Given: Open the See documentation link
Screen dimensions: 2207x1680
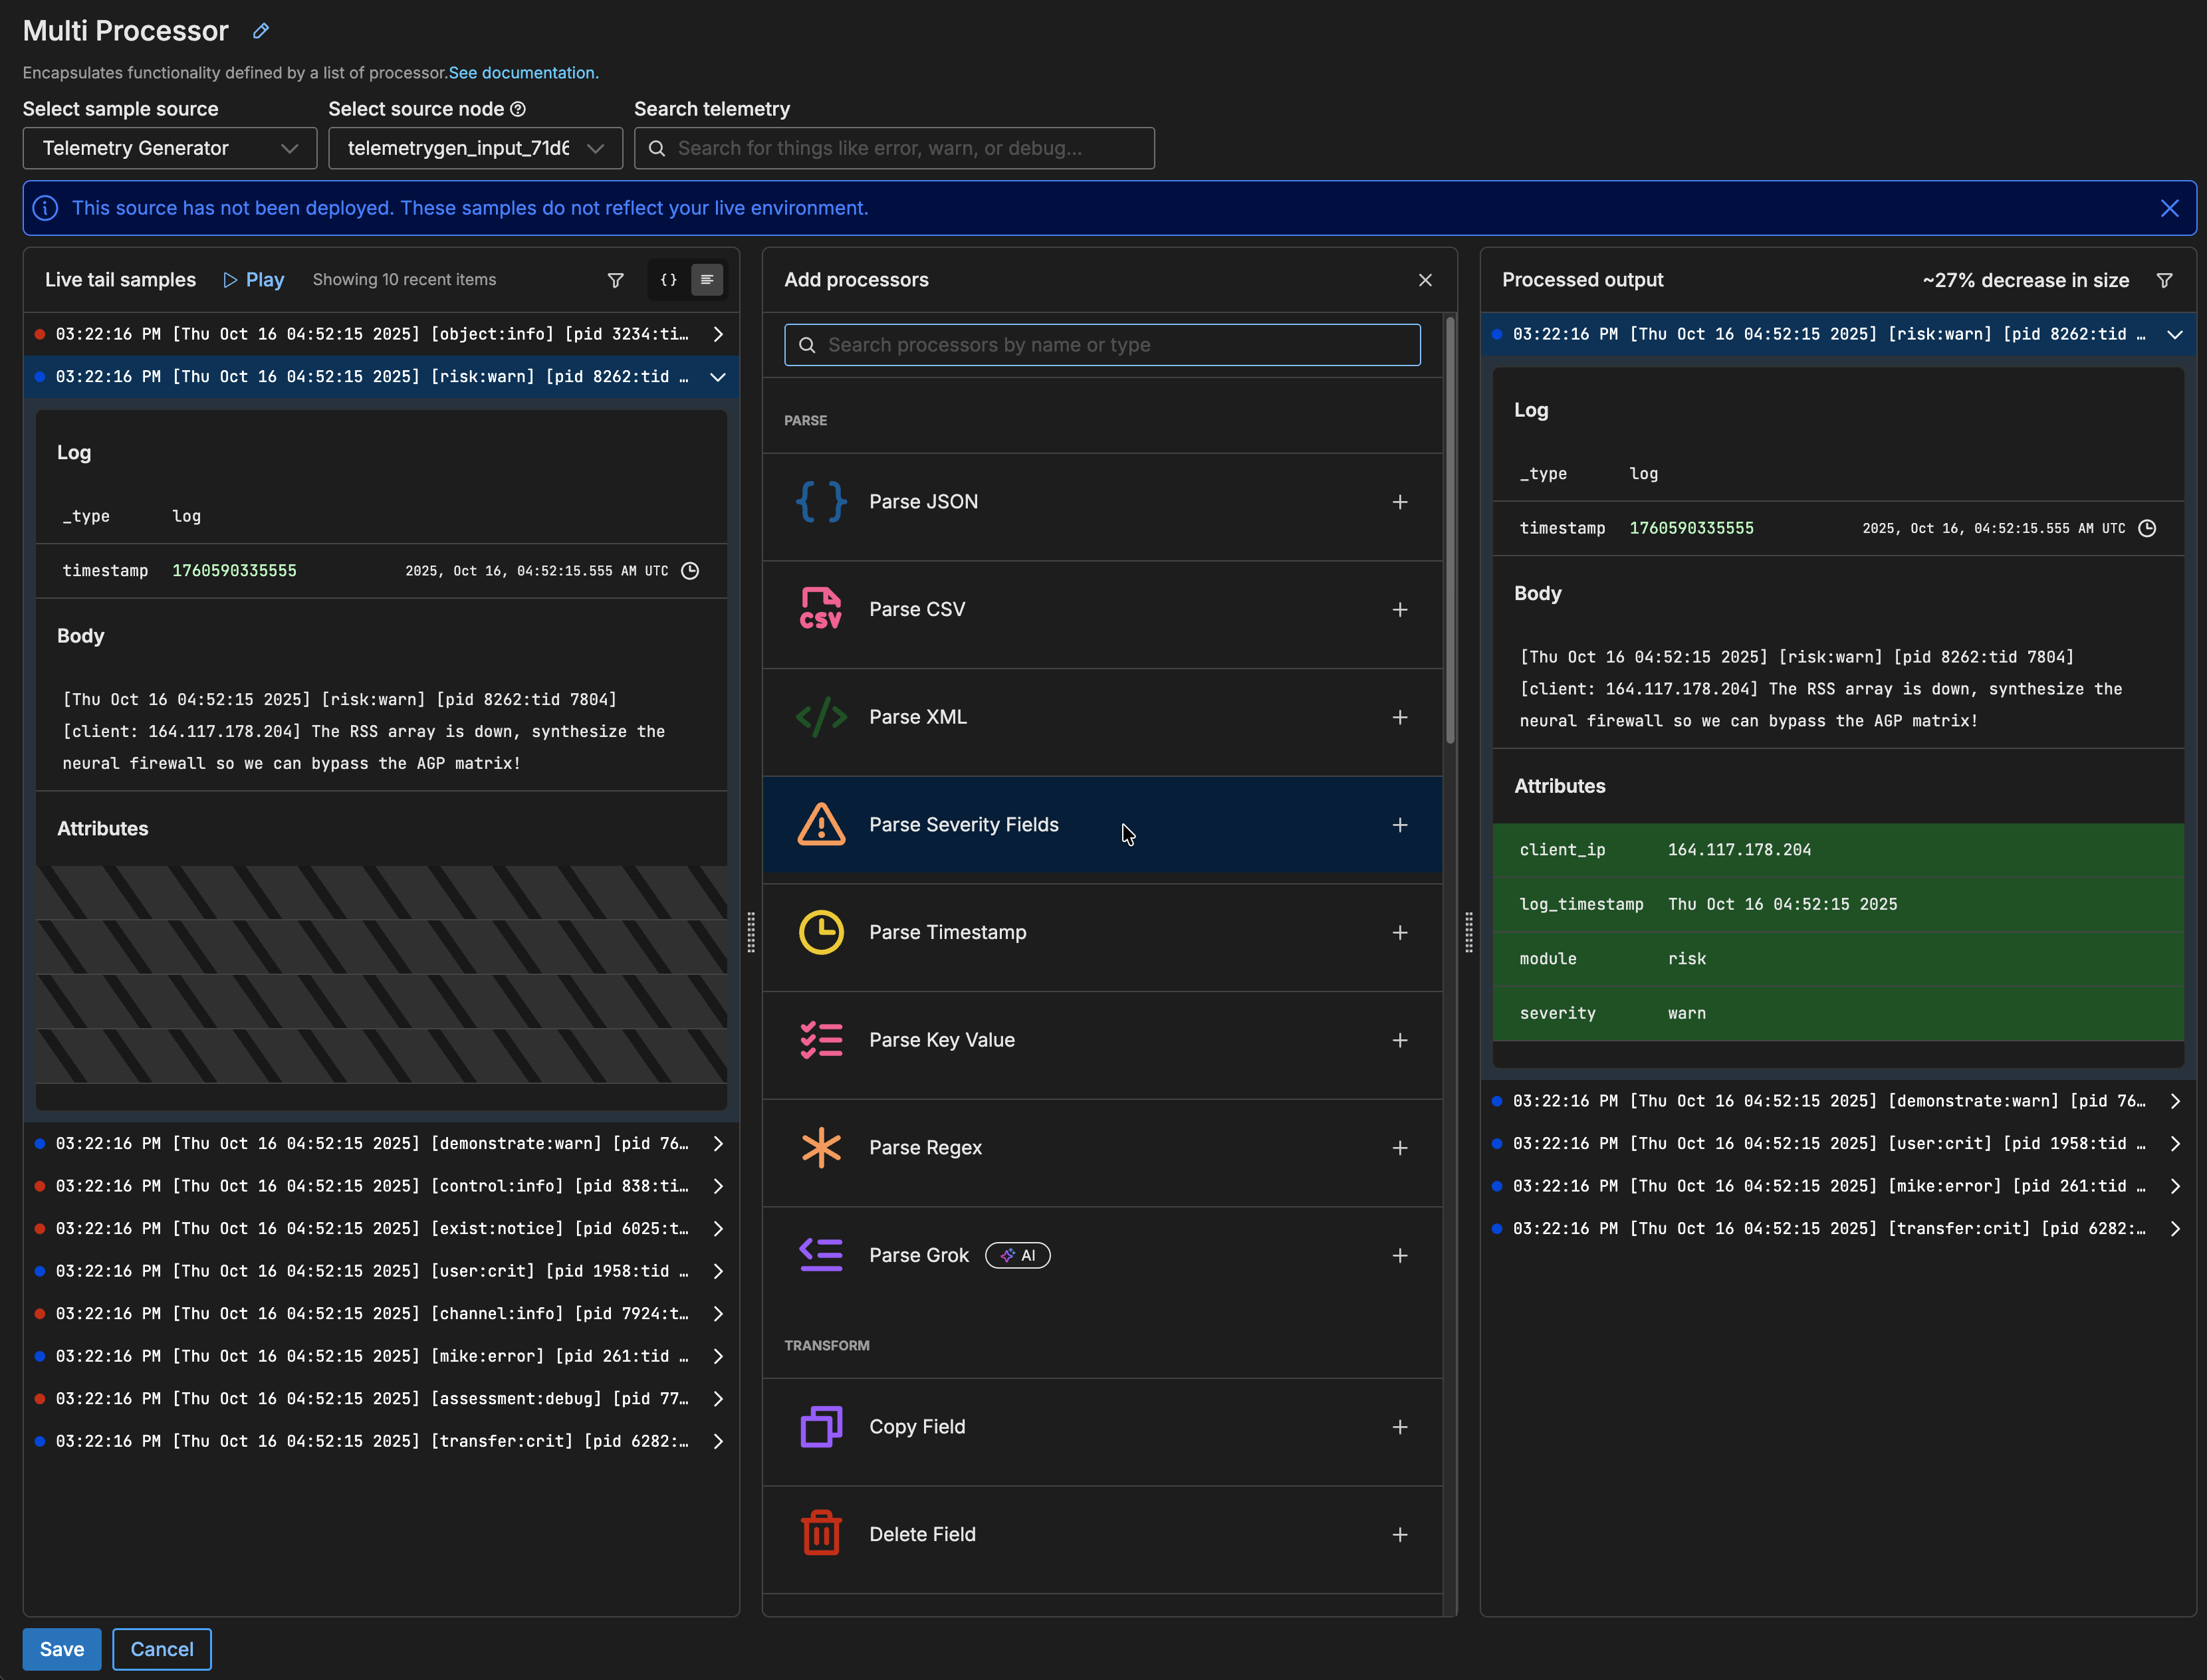Looking at the screenshot, I should click(x=523, y=73).
